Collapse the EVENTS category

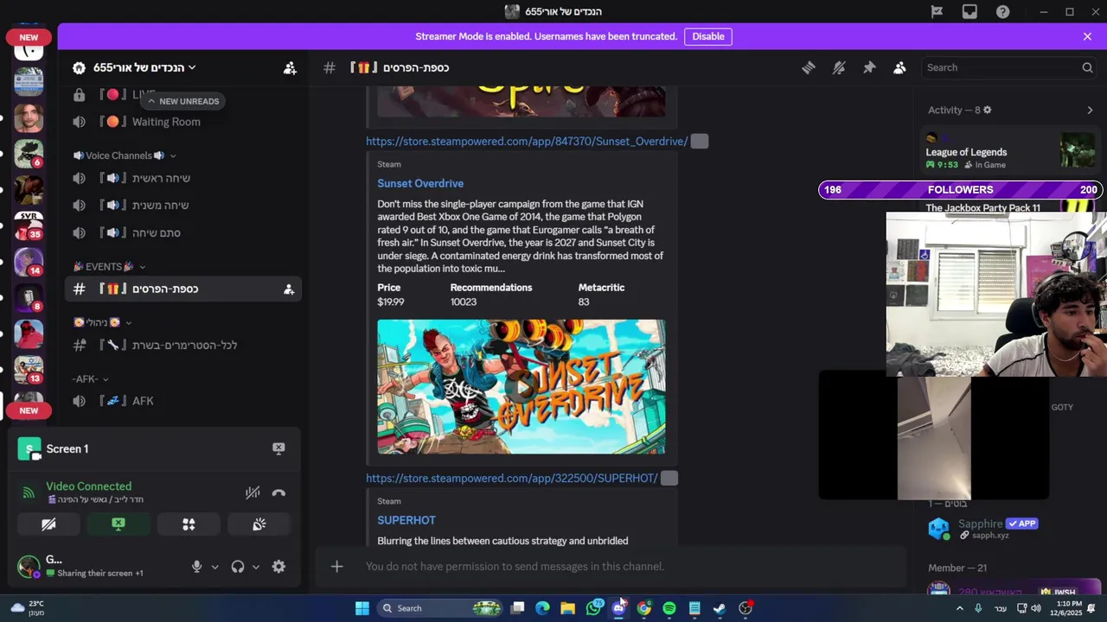110,267
